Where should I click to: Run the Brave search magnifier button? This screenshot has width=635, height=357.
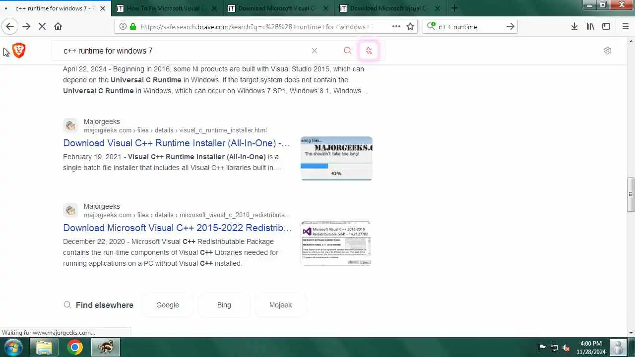pos(347,51)
